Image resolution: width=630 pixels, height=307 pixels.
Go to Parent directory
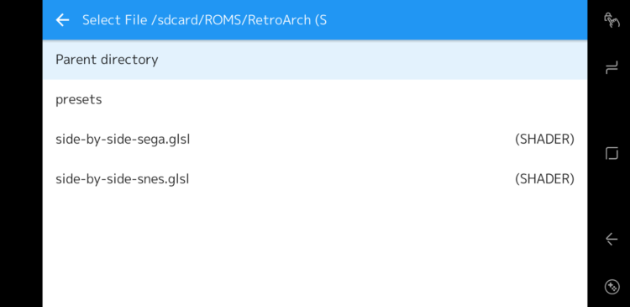tap(107, 60)
